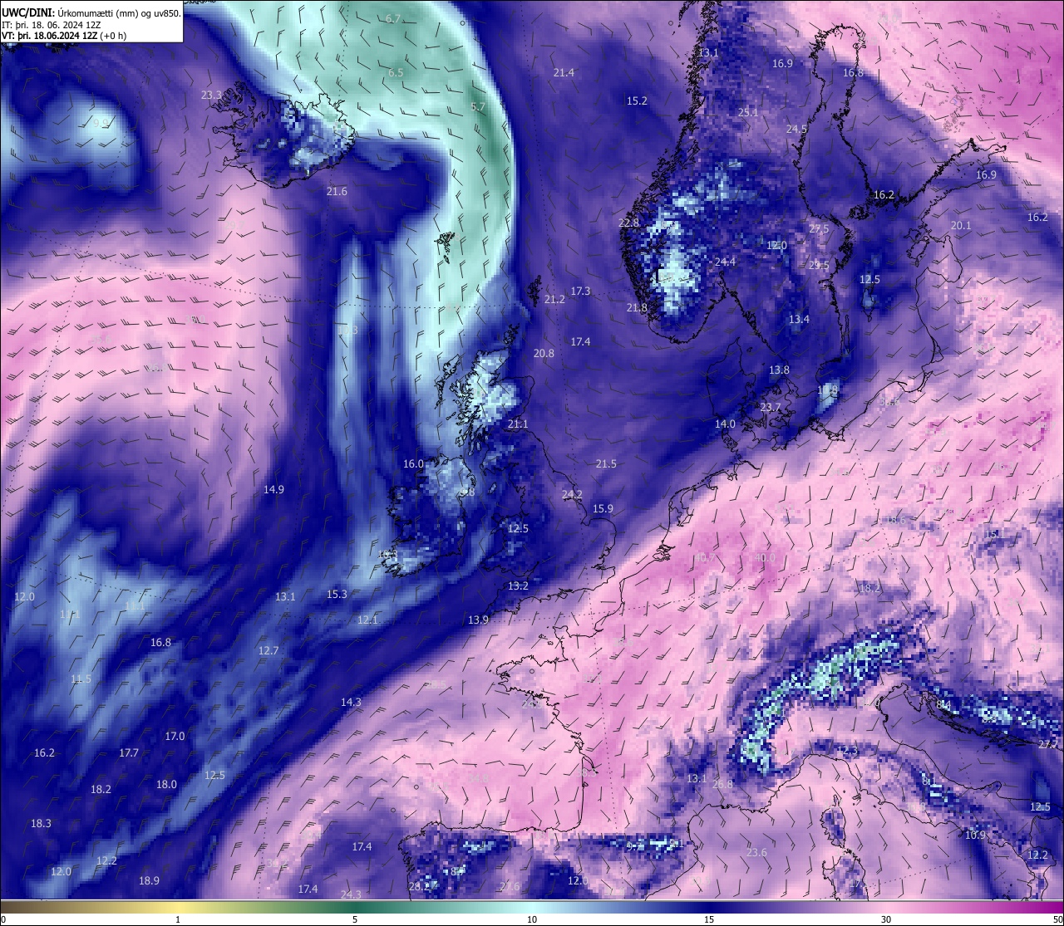Click the 15.2 value on the map

[x=637, y=100]
